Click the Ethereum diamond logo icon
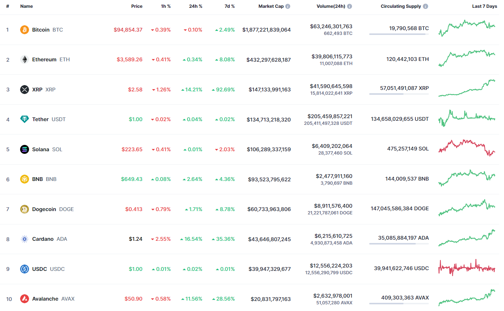Viewport: 504px width, 311px height. click(25, 59)
